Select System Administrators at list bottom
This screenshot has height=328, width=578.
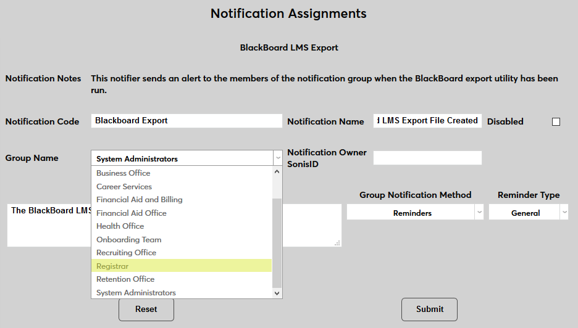pos(182,293)
